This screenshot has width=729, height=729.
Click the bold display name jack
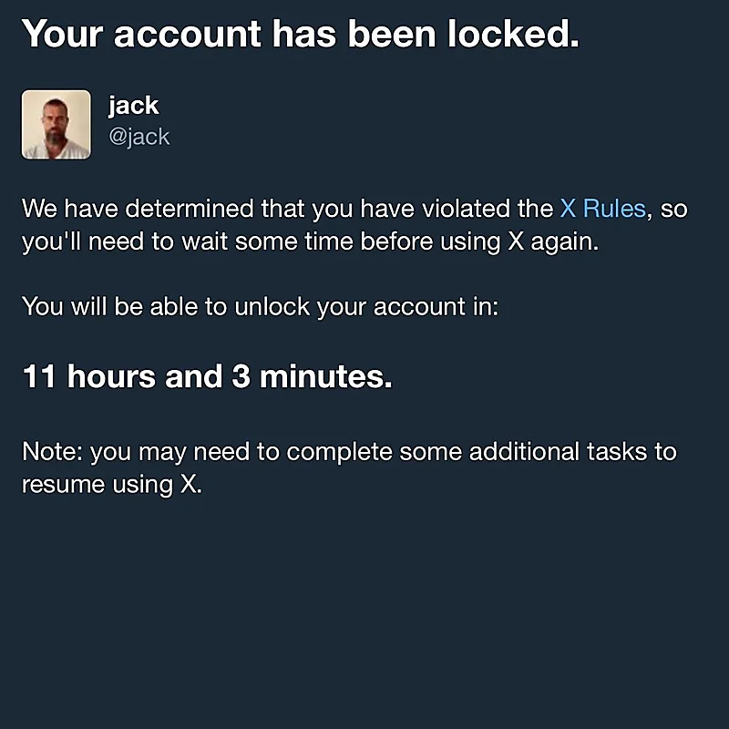pos(133,106)
